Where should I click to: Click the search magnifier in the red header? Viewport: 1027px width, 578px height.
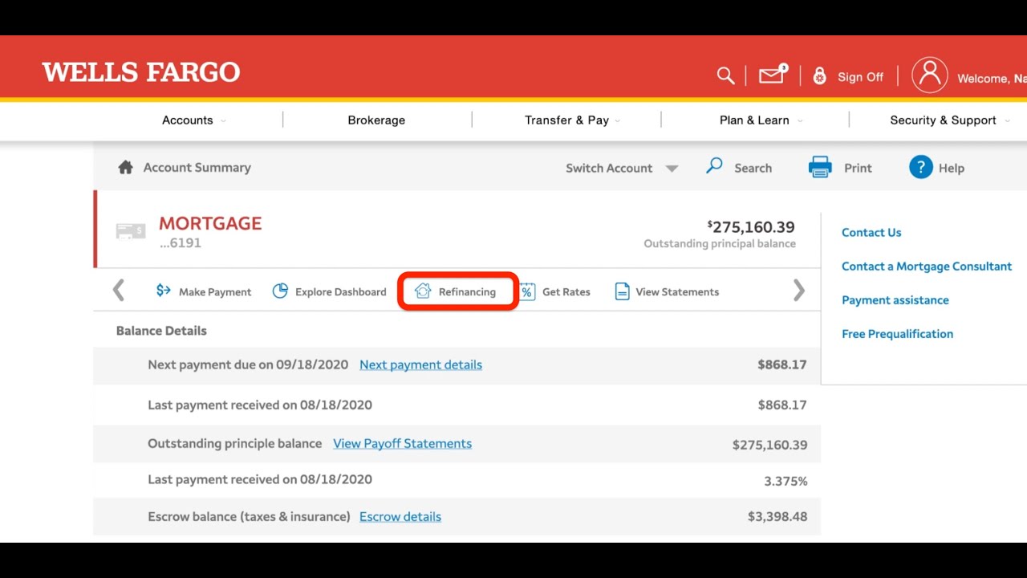[x=725, y=75]
